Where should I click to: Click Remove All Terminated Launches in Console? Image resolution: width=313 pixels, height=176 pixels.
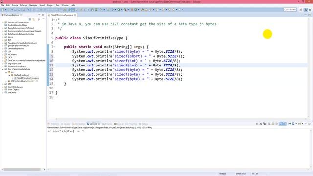click(x=264, y=124)
